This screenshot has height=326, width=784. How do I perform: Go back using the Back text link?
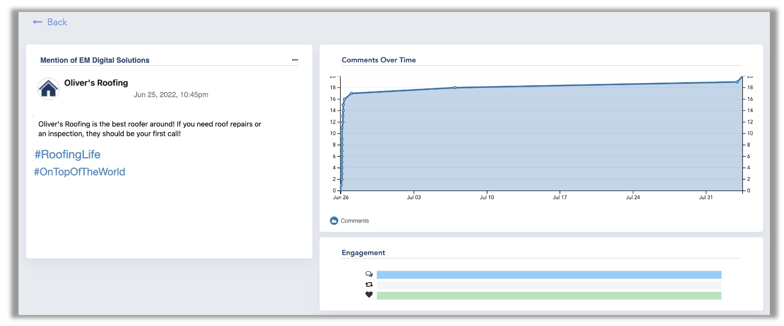(x=57, y=22)
